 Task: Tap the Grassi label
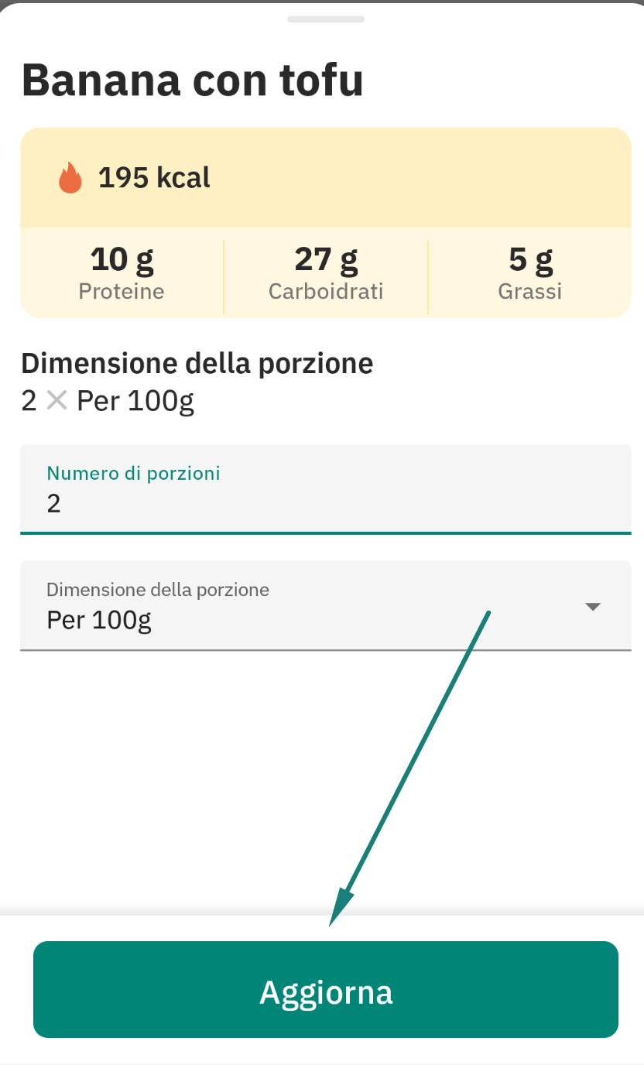coord(530,292)
